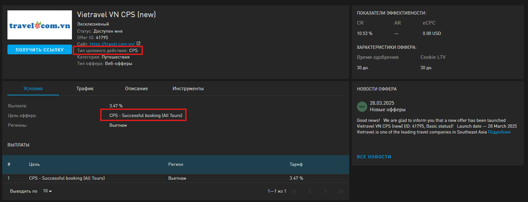Click Offer ID 41795 text
Viewport: 528px width, 202px height.
coord(93,37)
